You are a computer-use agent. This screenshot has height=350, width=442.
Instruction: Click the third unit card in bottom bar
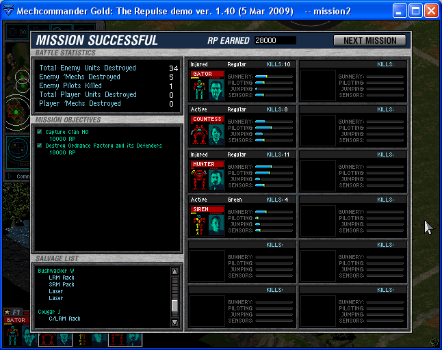coord(90,340)
